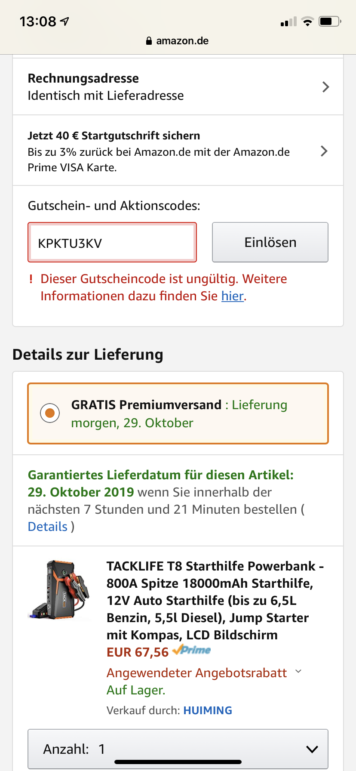Screen dimensions: 356x771
Task: Tap the red exclamation error icon
Action: [x=31, y=279]
